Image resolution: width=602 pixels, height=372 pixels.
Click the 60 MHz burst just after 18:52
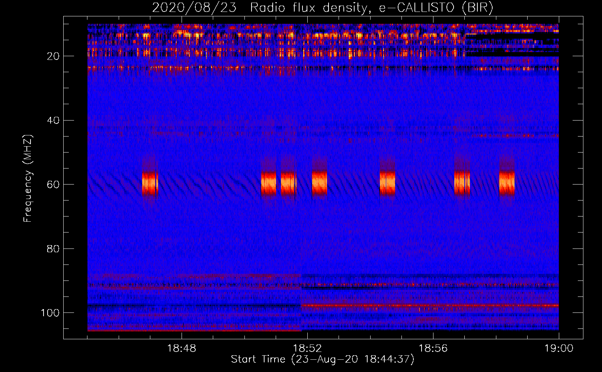click(320, 183)
